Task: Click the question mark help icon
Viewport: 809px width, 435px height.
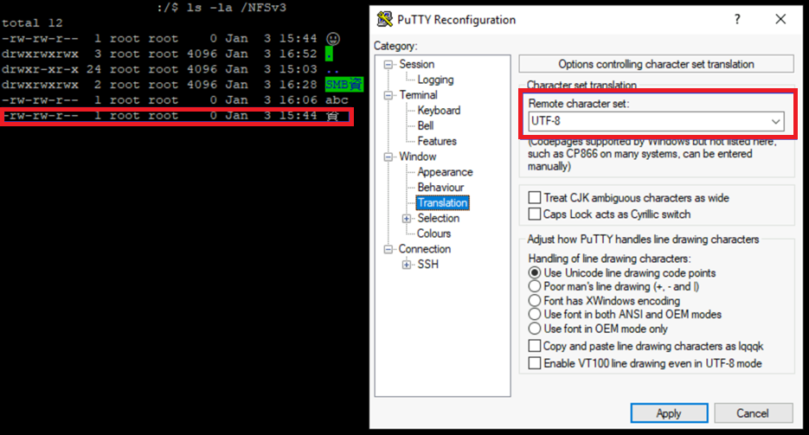Action: click(737, 20)
